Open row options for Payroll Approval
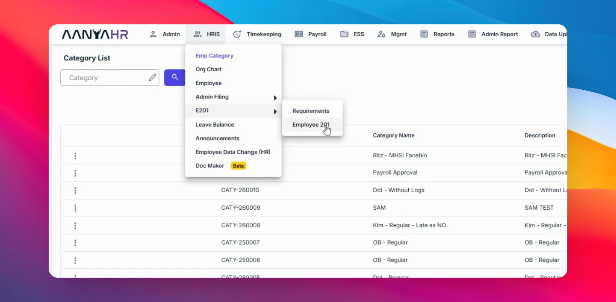 75,173
